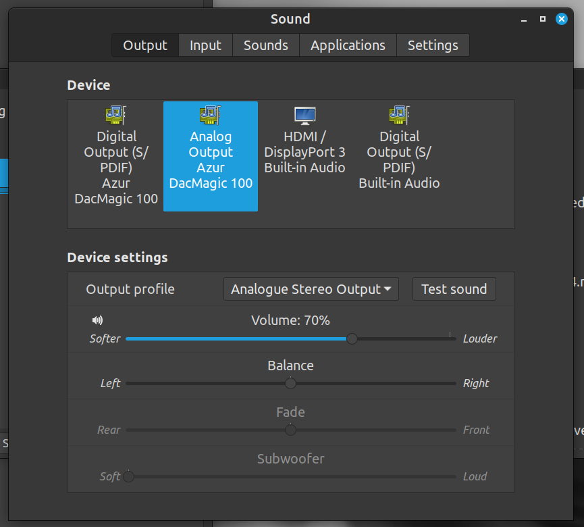Close the Sound window with the blue X
Screen dimensions: 584x527
[x=561, y=19]
